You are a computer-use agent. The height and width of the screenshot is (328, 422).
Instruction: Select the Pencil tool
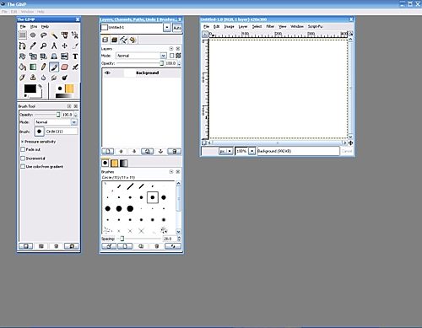pos(43,67)
